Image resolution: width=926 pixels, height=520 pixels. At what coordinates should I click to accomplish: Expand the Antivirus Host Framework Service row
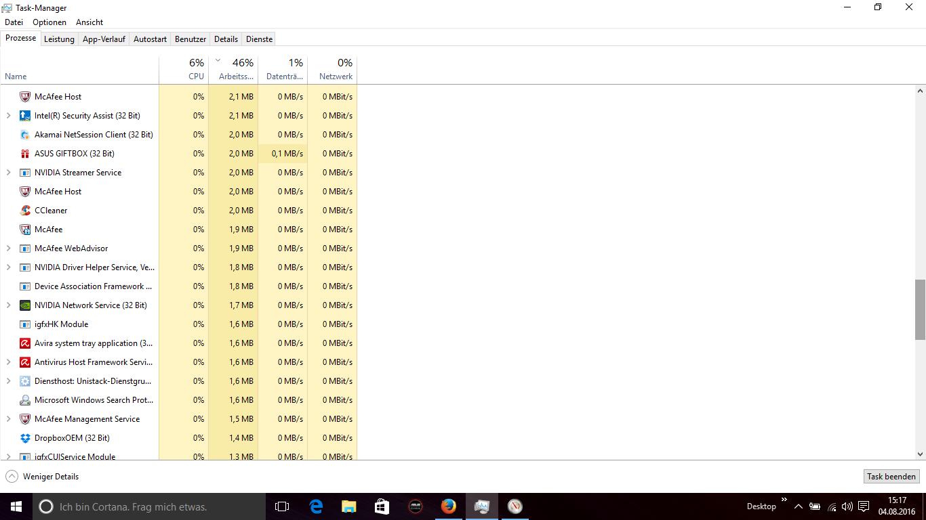pyautogui.click(x=8, y=362)
